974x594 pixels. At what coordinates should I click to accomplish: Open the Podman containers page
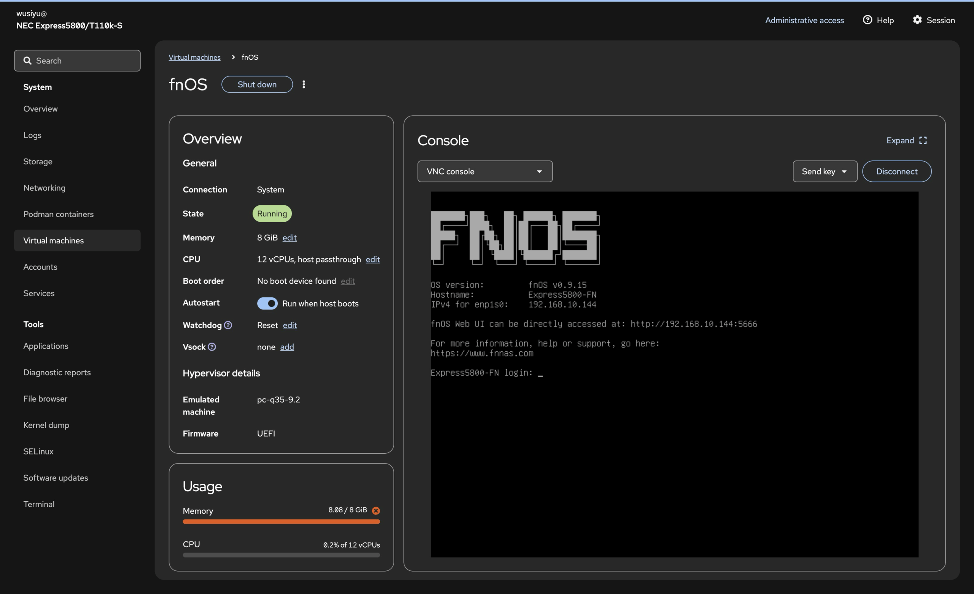(x=58, y=214)
